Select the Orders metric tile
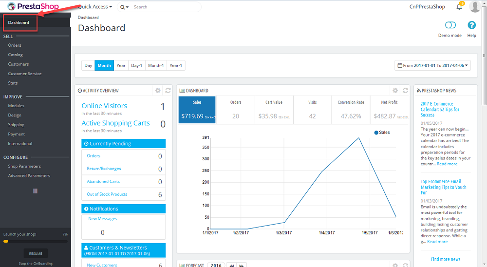 (236, 110)
